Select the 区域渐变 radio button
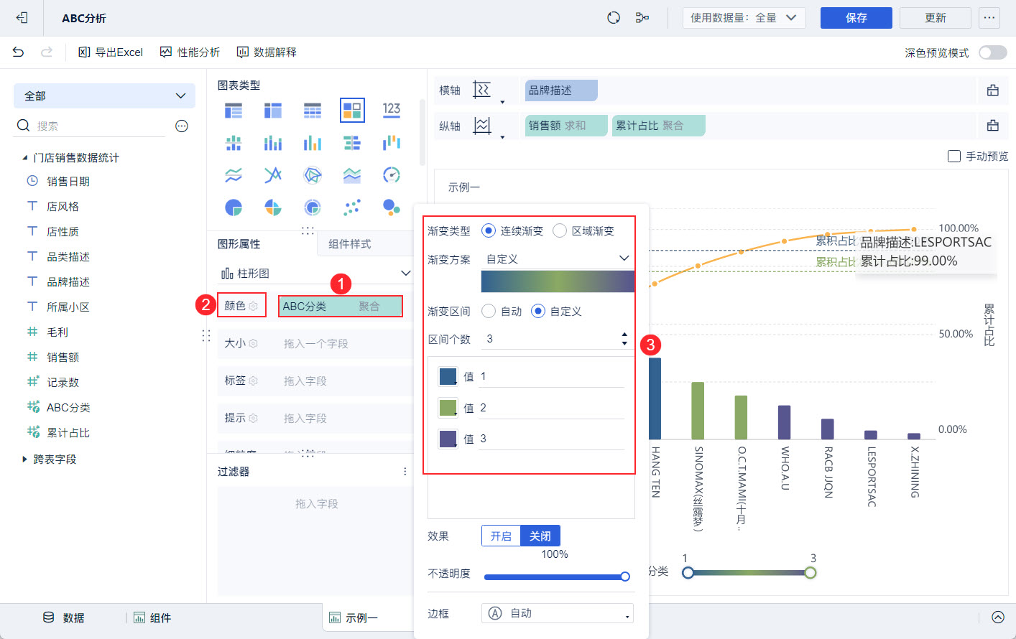Viewport: 1016px width, 639px height. point(560,230)
